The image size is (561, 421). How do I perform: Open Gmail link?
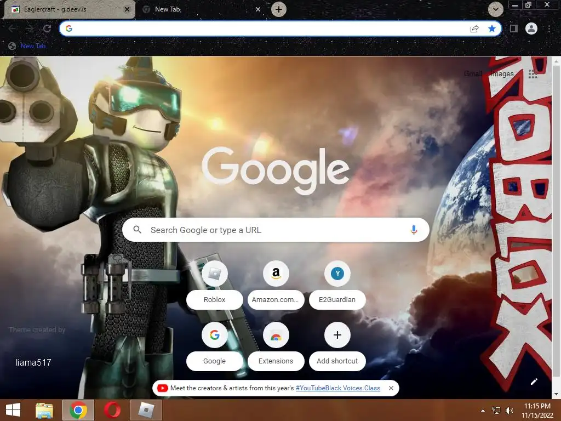tap(473, 74)
